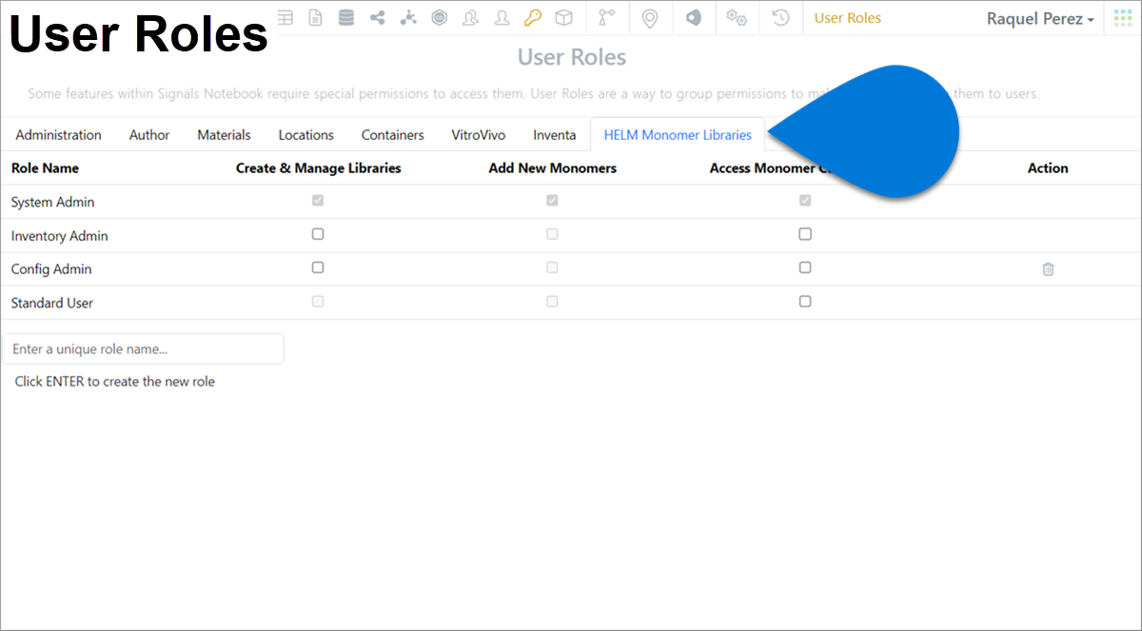Click the branch workflow icon
1142x631 pixels.
point(606,17)
